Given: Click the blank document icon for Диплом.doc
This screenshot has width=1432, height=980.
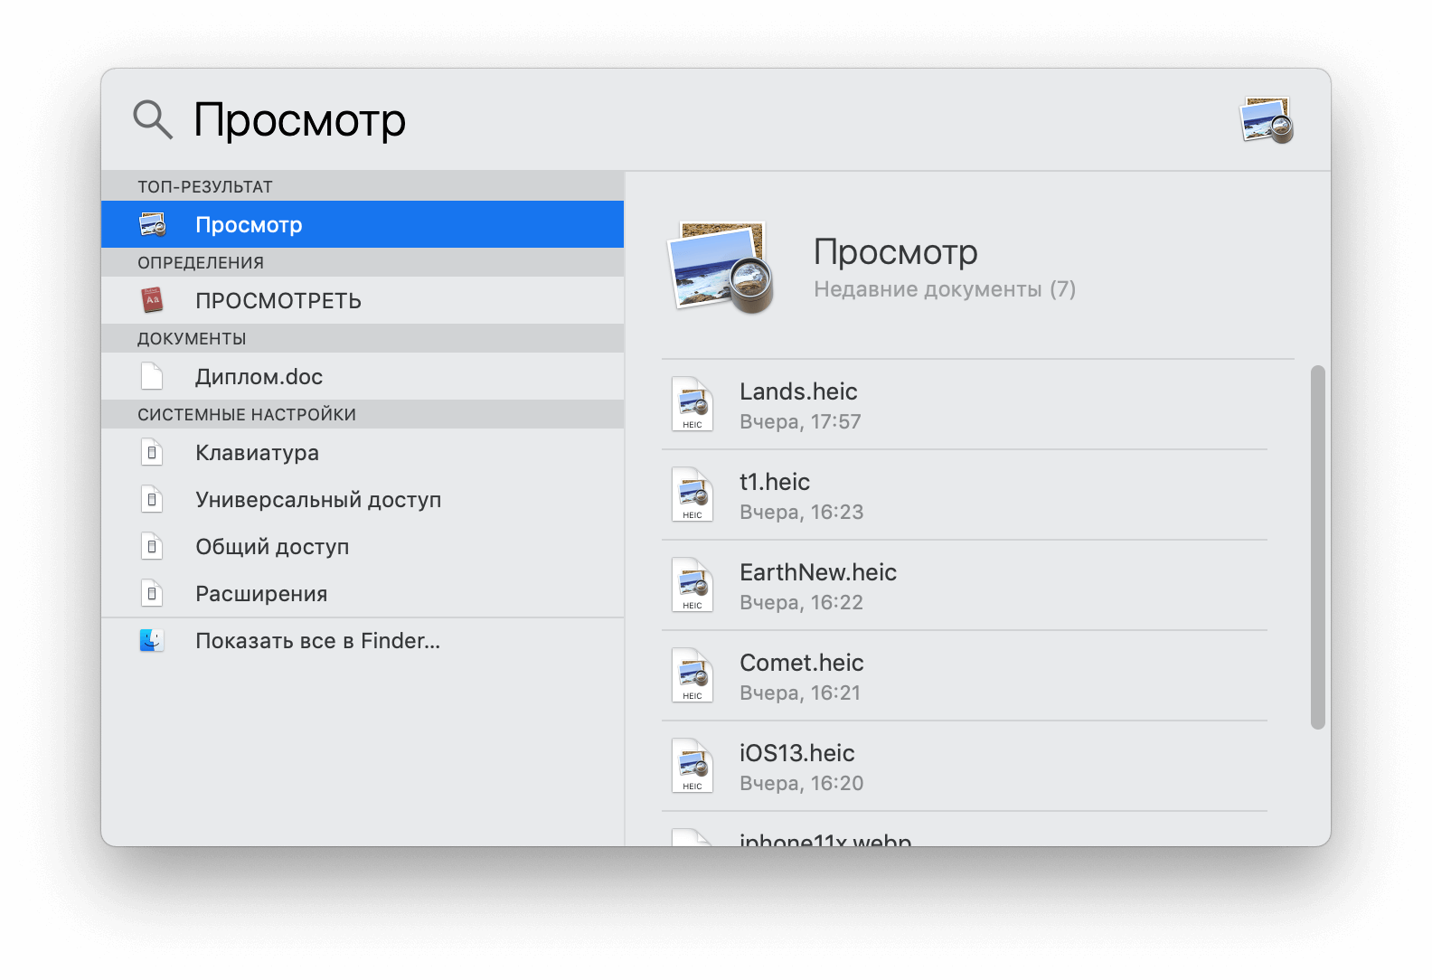Looking at the screenshot, I should coord(152,376).
